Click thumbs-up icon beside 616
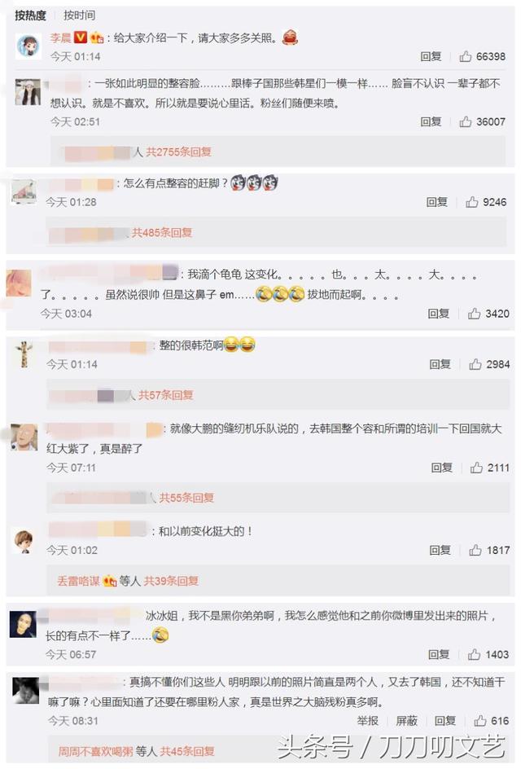This screenshot has height=769, width=521. tap(479, 720)
